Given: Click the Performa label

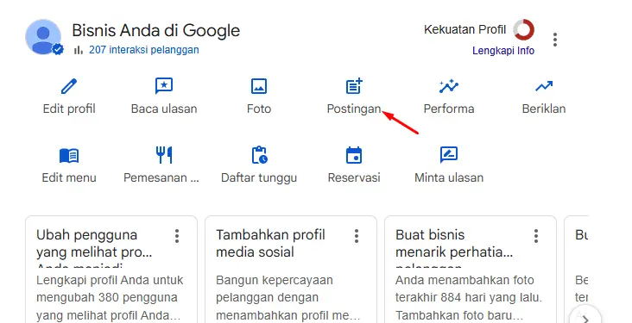Looking at the screenshot, I should [449, 109].
